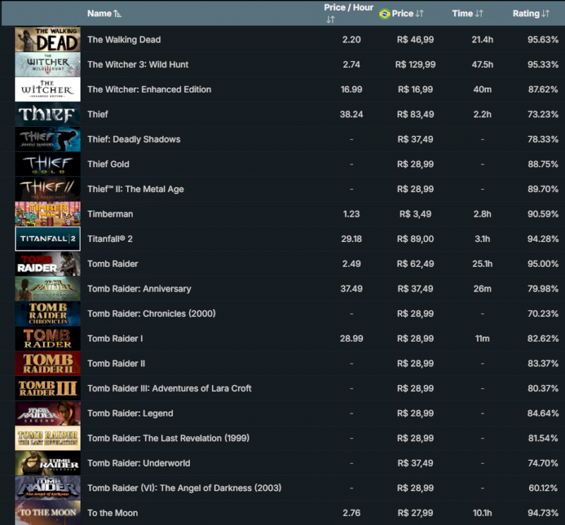The width and height of the screenshot is (565, 525).
Task: Click the sort arrows next to Price
Action: pyautogui.click(x=420, y=13)
